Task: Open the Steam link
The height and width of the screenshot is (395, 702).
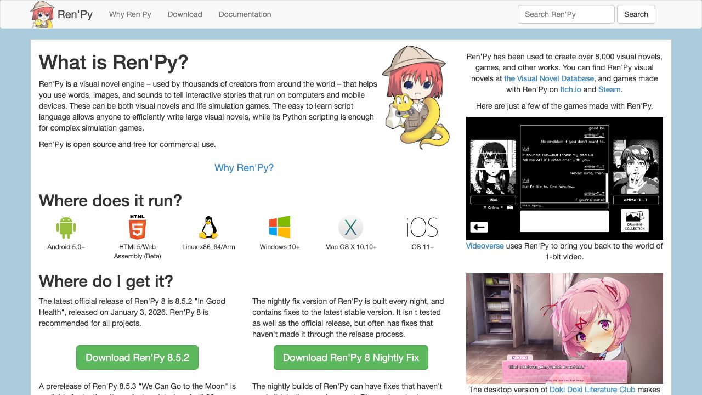Action: pos(609,89)
